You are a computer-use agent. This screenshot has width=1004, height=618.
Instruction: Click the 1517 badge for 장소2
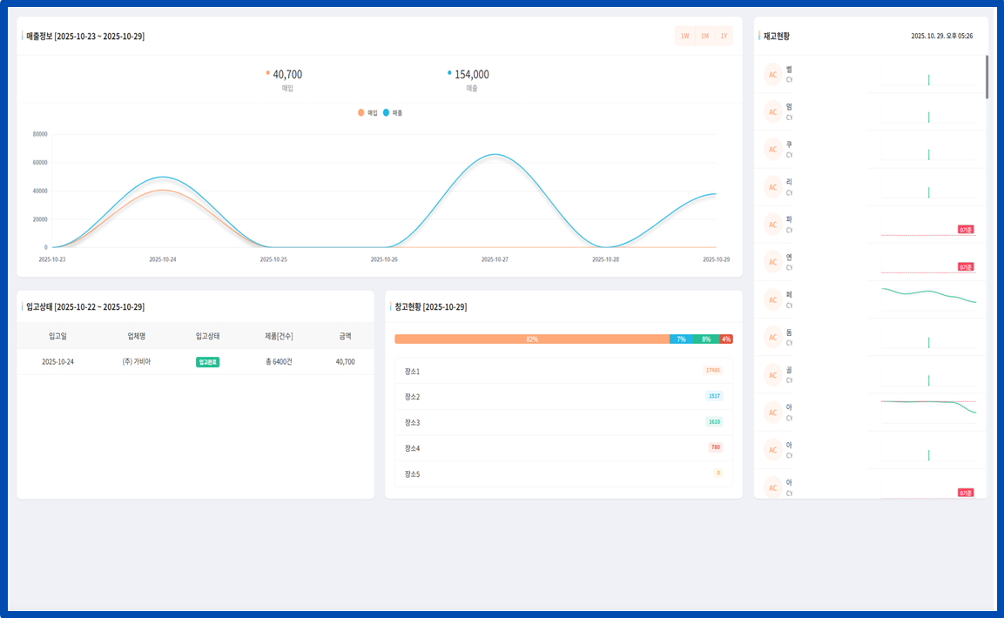[714, 396]
